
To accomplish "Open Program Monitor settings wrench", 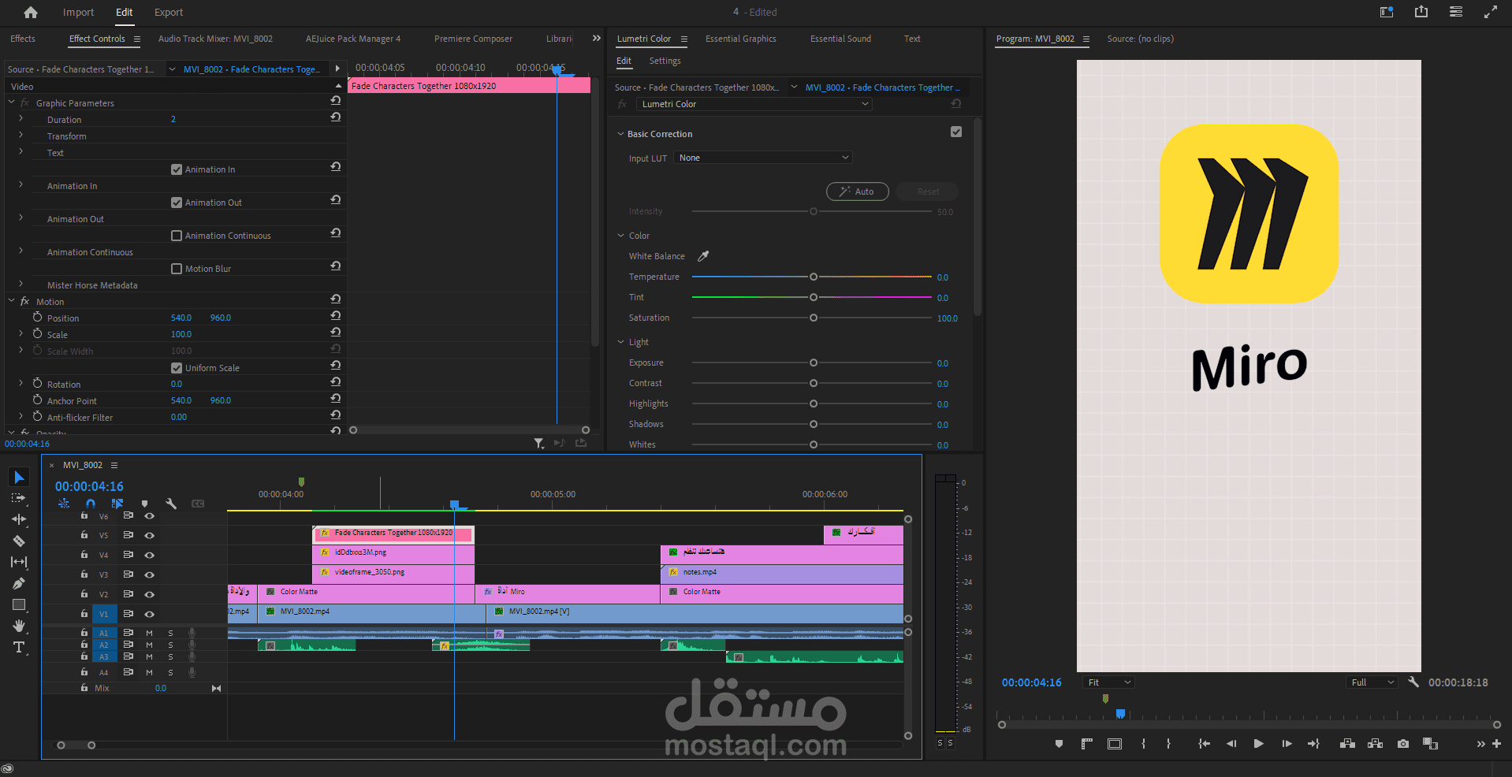I will pos(1413,682).
